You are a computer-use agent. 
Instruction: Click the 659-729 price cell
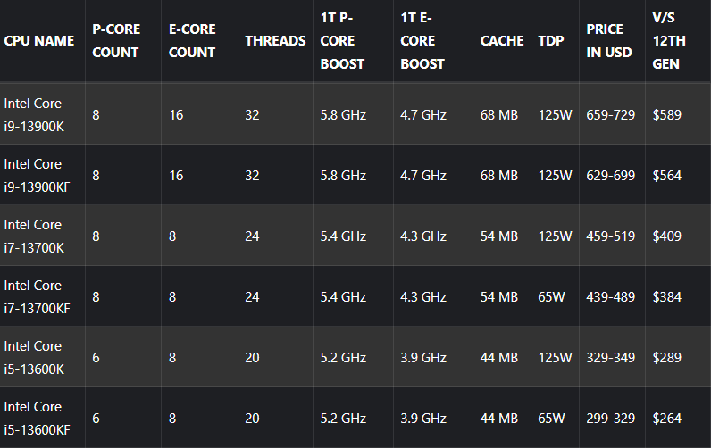click(611, 115)
